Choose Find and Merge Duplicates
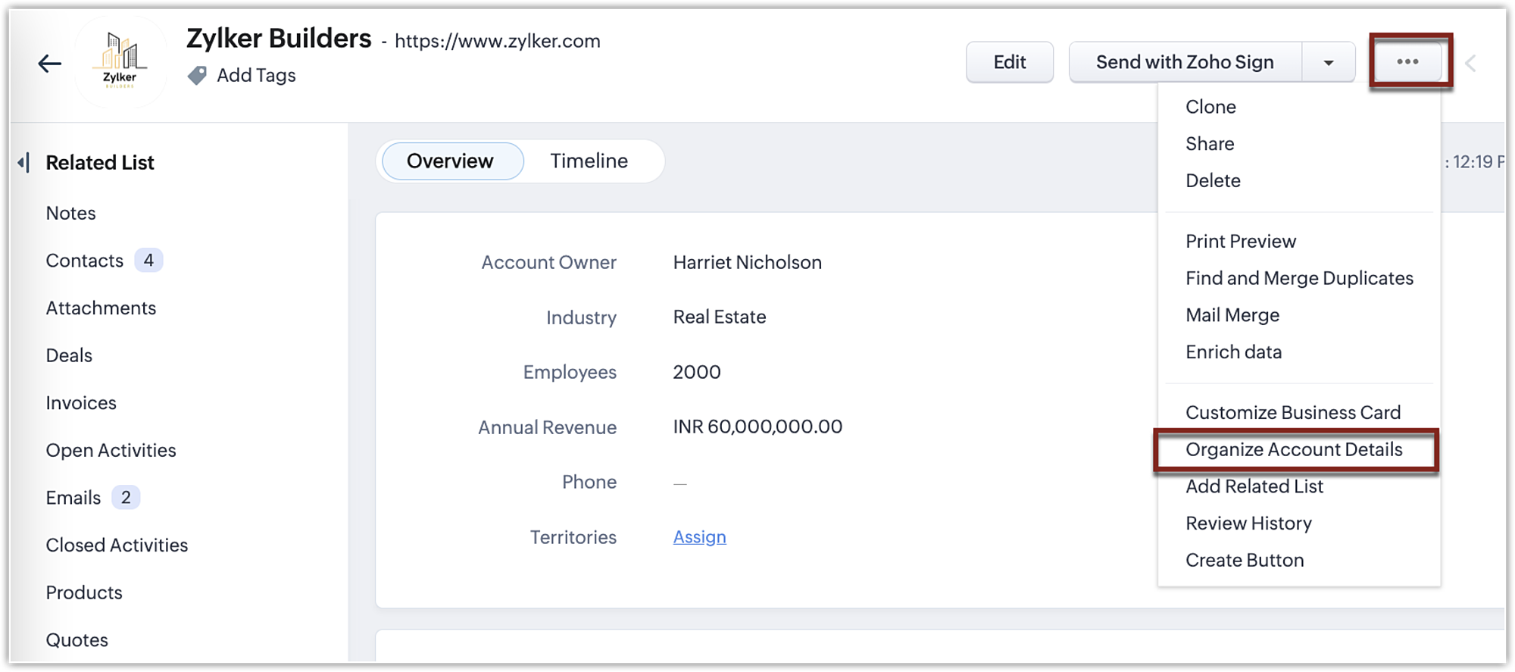The image size is (1515, 672). point(1299,279)
